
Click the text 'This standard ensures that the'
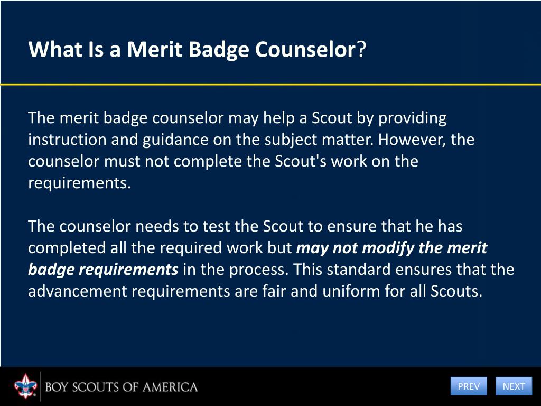[404, 270]
